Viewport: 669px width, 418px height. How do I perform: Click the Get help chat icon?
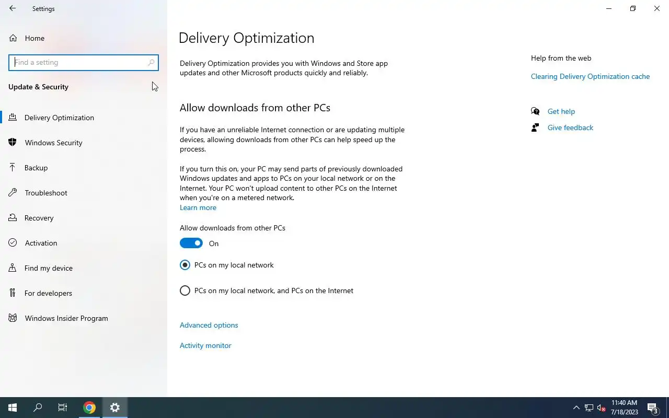pos(535,111)
